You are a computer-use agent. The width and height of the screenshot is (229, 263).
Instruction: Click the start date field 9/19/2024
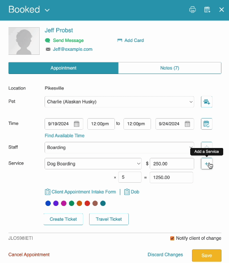[x=64, y=124]
